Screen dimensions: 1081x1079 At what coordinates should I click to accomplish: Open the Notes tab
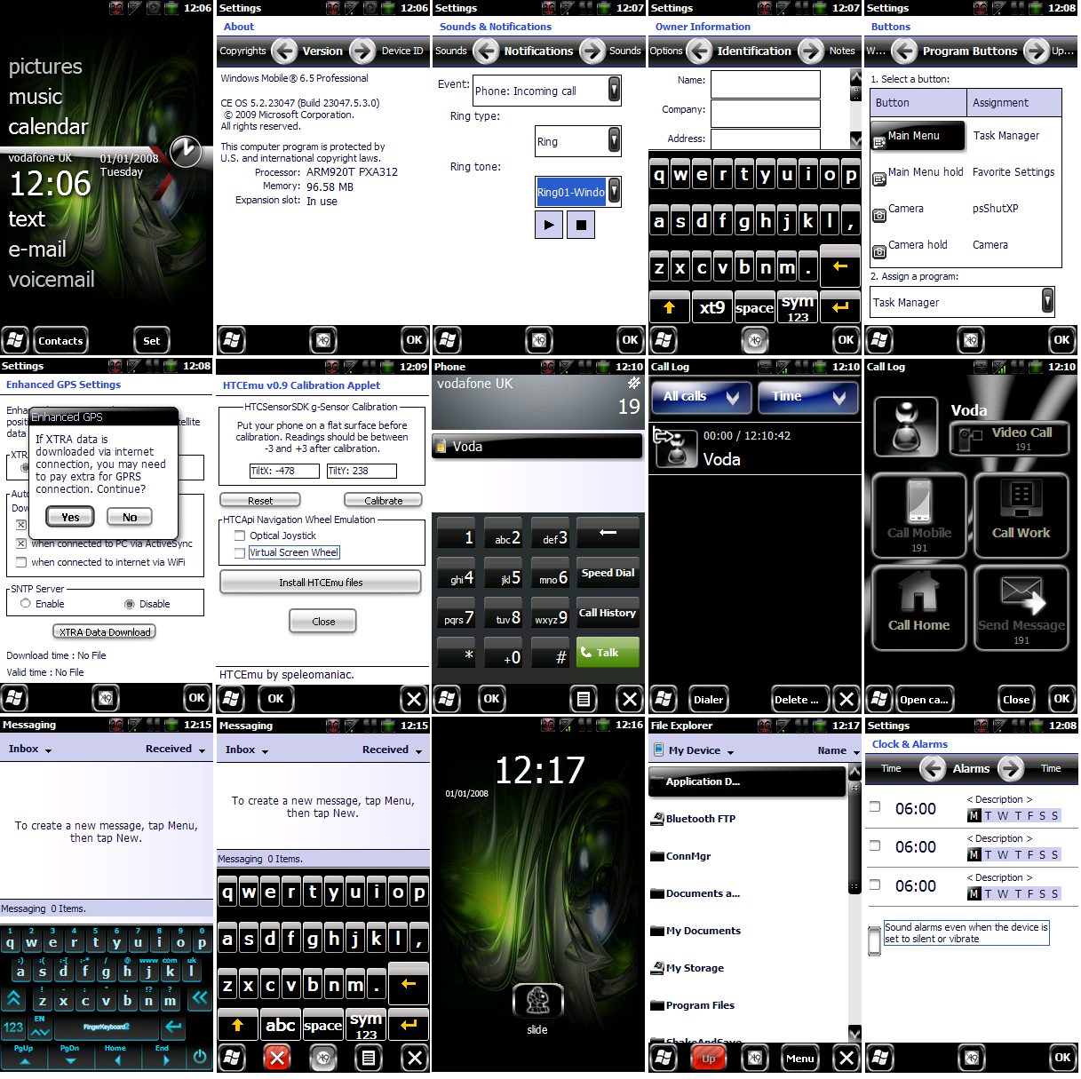[841, 52]
